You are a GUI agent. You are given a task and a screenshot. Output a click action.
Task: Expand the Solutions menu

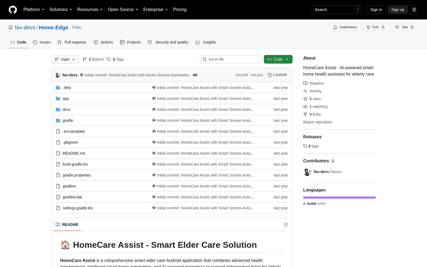[61, 10]
